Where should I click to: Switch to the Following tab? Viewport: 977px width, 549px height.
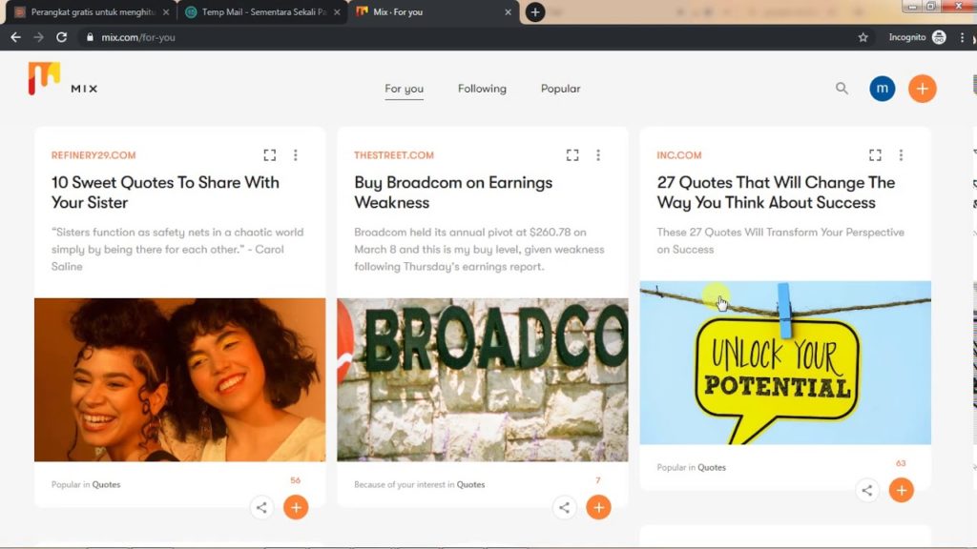pos(482,89)
